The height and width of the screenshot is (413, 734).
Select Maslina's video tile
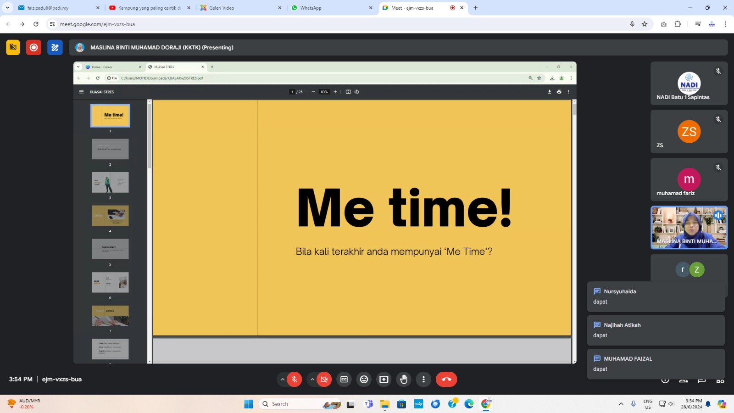(689, 227)
